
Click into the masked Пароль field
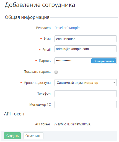point(73,61)
